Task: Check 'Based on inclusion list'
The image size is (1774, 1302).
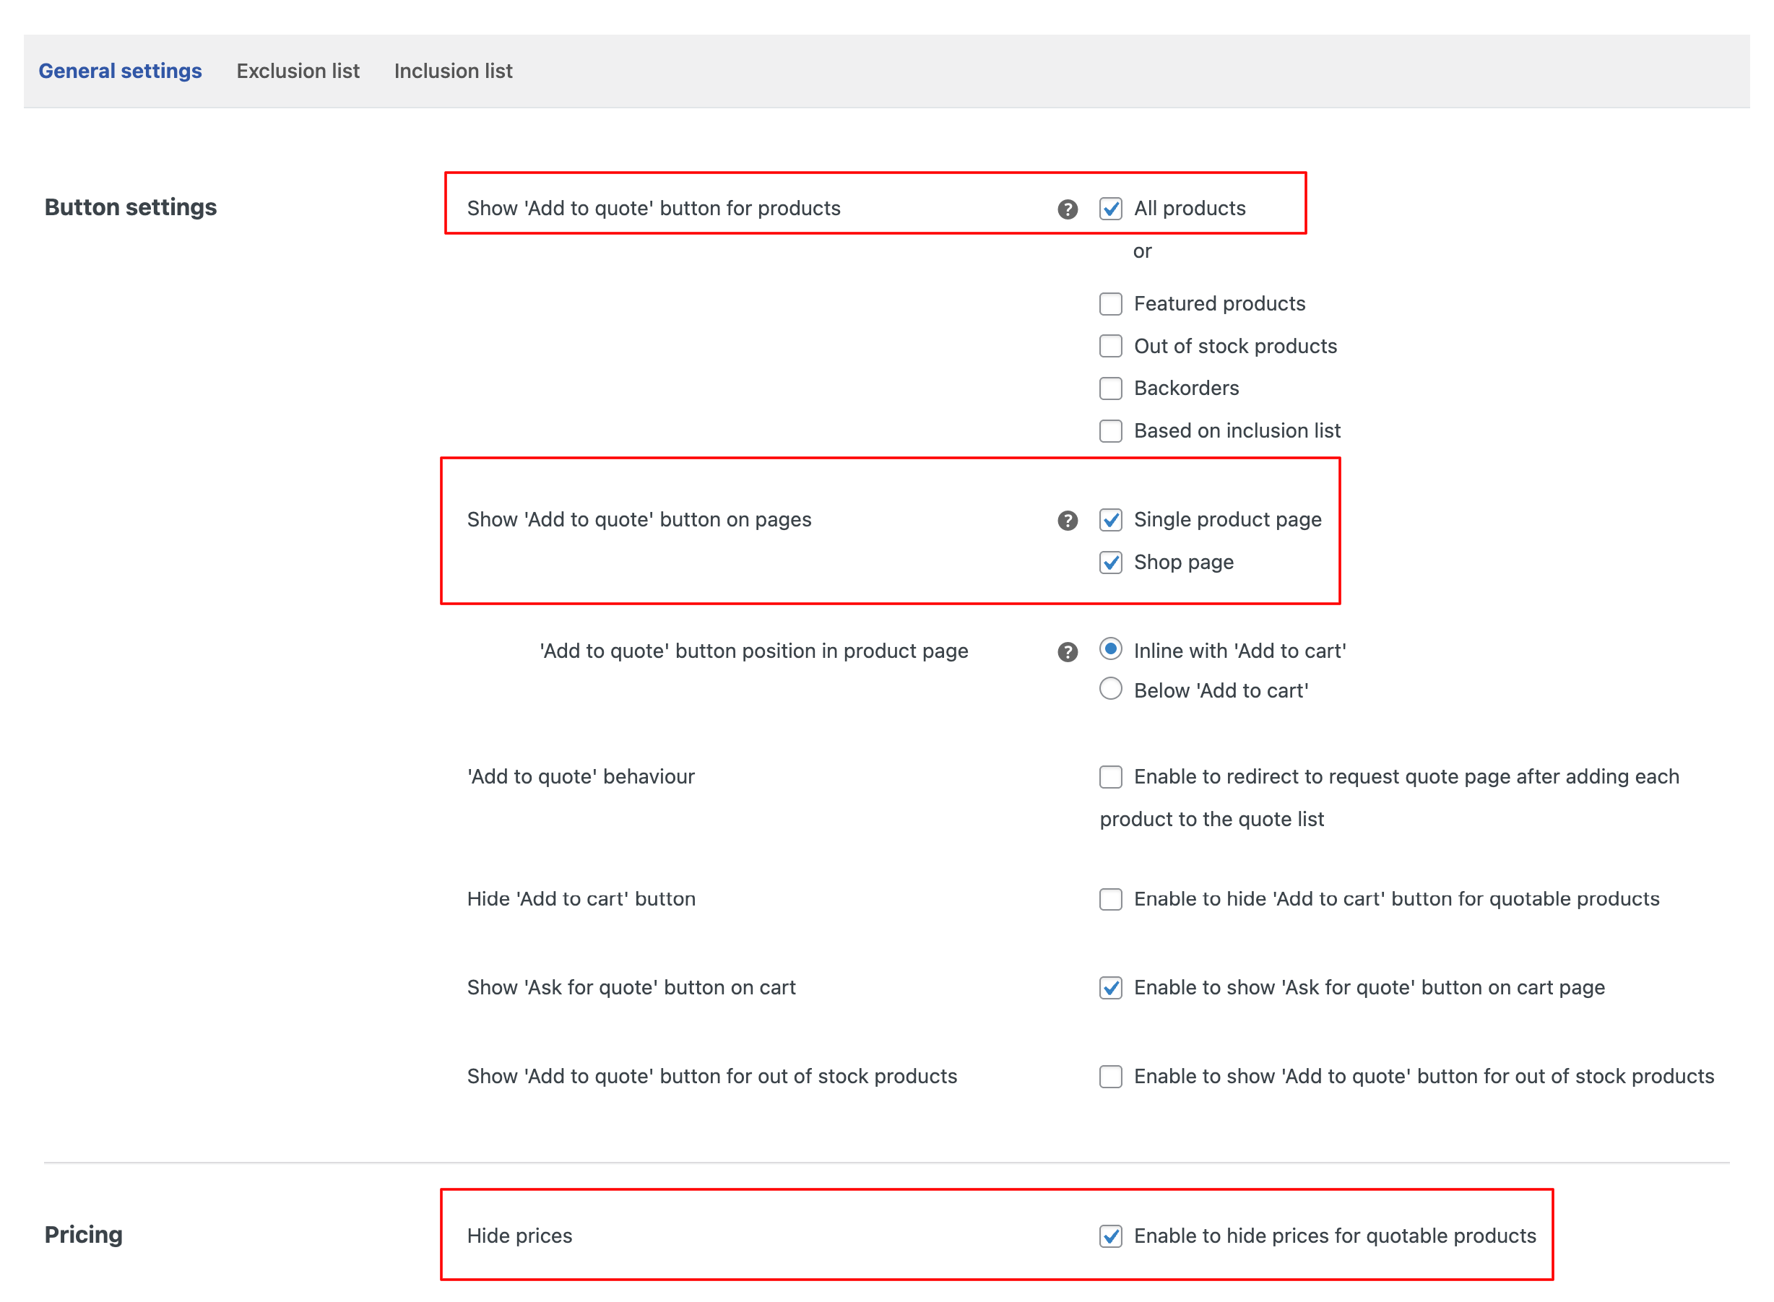Action: pos(1110,430)
